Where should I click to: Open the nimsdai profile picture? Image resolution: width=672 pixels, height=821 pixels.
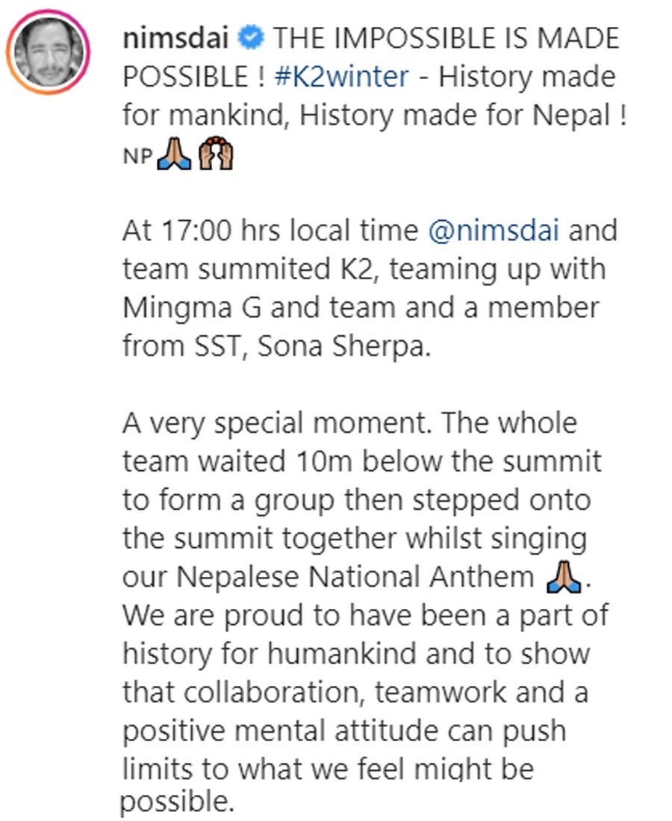coord(49,52)
